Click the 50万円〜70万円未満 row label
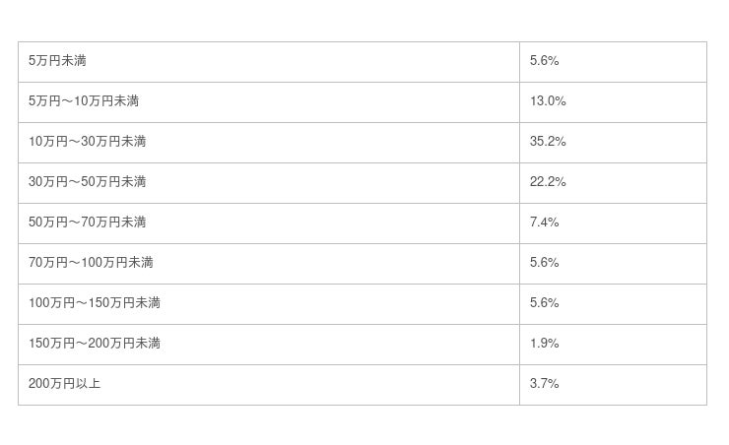Viewport: 729px width, 445px height. tap(88, 222)
